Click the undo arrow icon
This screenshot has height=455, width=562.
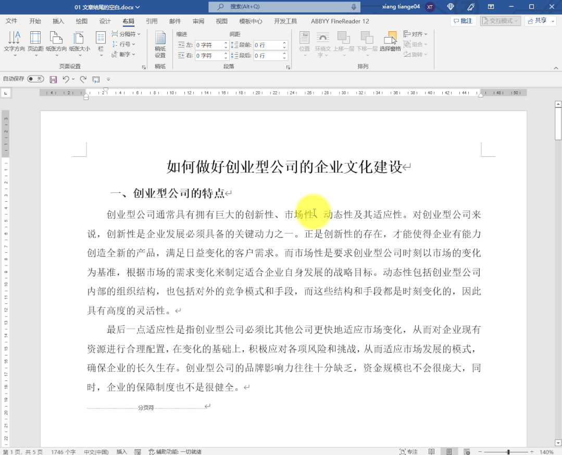click(x=66, y=79)
